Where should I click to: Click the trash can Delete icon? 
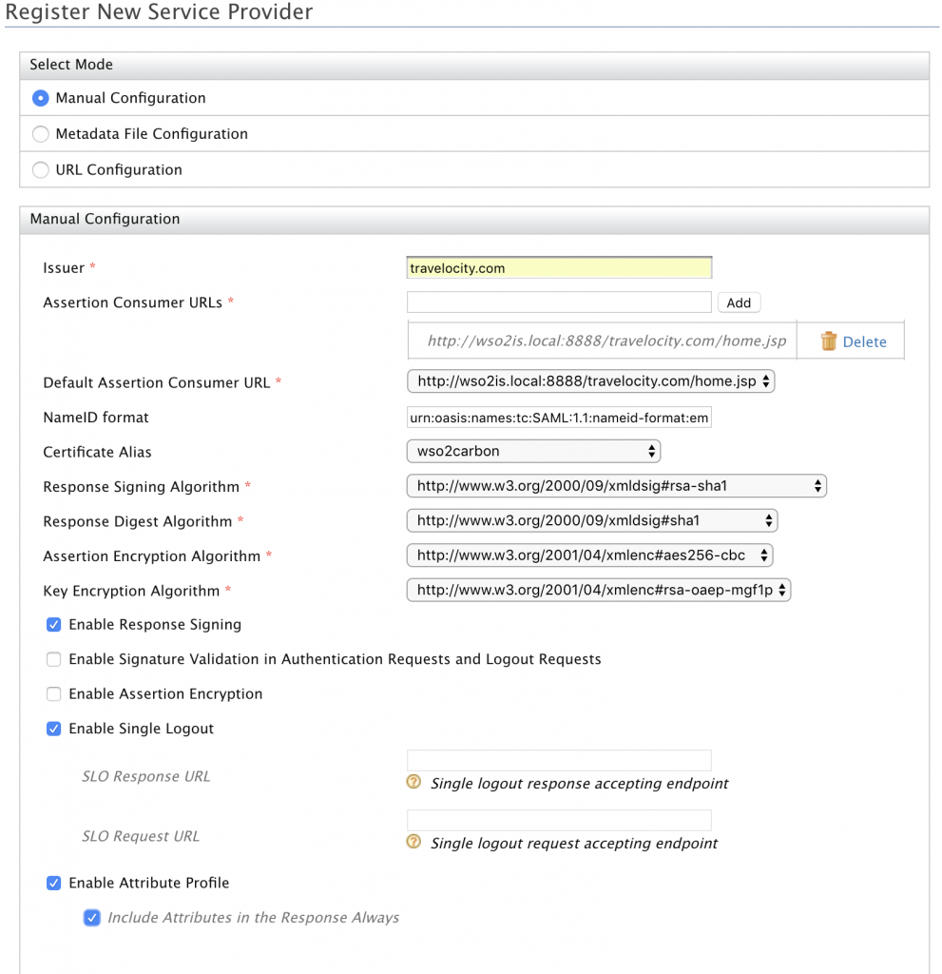(829, 341)
